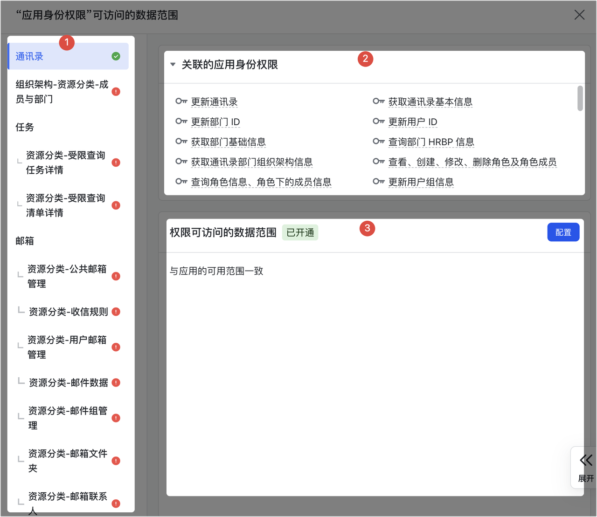This screenshot has height=517, width=597.
Task: Click key icon beside 获取通讯录基本信息
Action: point(378,102)
